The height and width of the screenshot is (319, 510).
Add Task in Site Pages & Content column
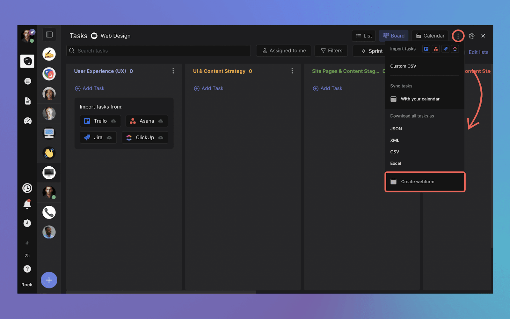(327, 88)
